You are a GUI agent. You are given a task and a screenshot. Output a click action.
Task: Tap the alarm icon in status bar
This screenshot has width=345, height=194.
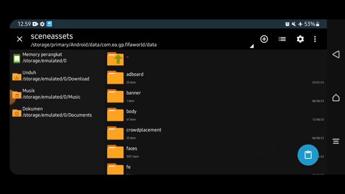(287, 24)
